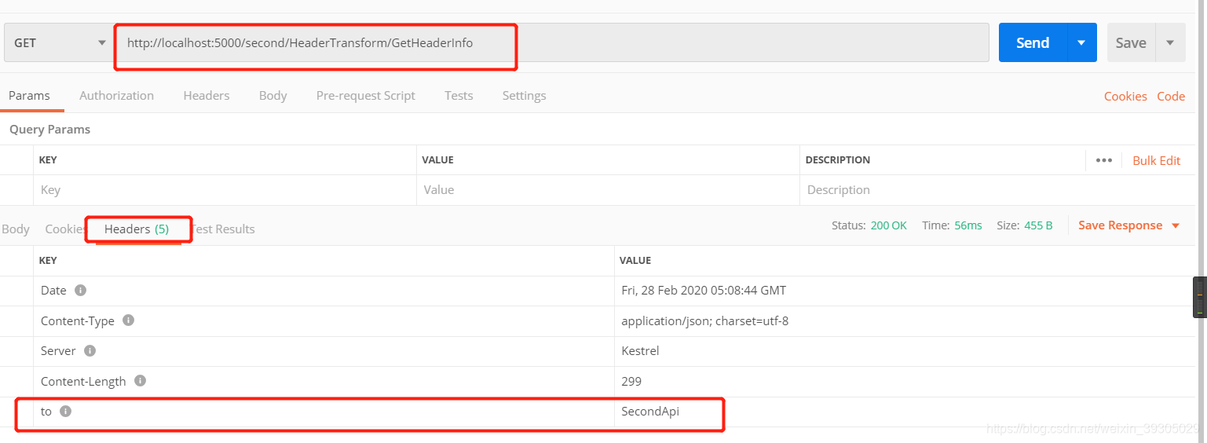
Task: Click the Code link
Action: point(1170,97)
